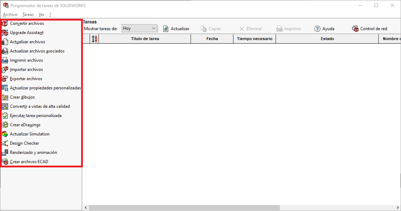Select Crear dibujos label

[x=22, y=97]
